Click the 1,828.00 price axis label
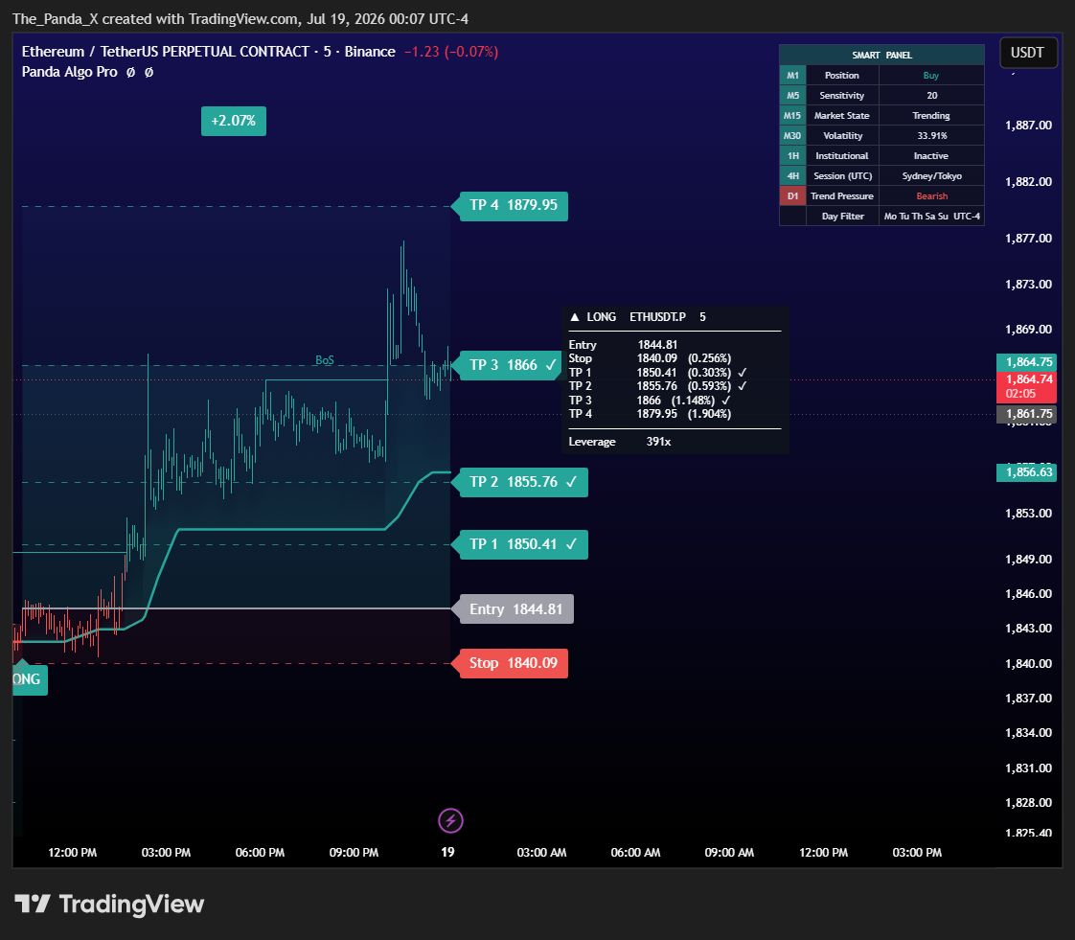1075x940 pixels. (1028, 802)
